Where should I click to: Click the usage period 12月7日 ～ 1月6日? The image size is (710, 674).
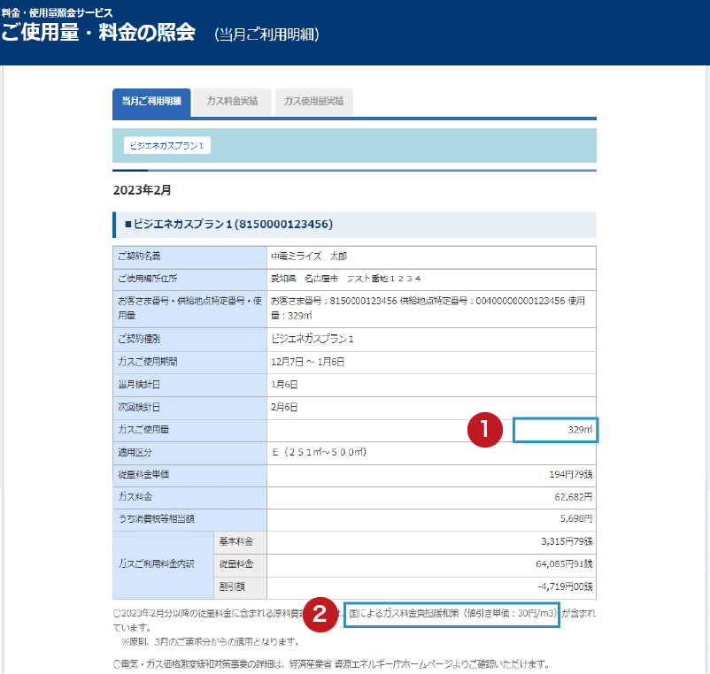pos(307,362)
